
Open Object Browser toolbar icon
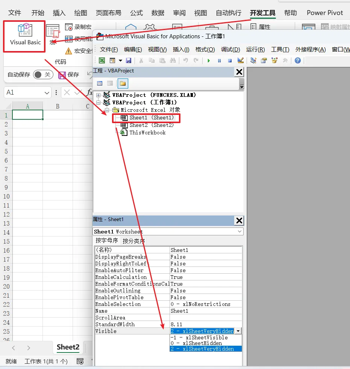coord(274,60)
